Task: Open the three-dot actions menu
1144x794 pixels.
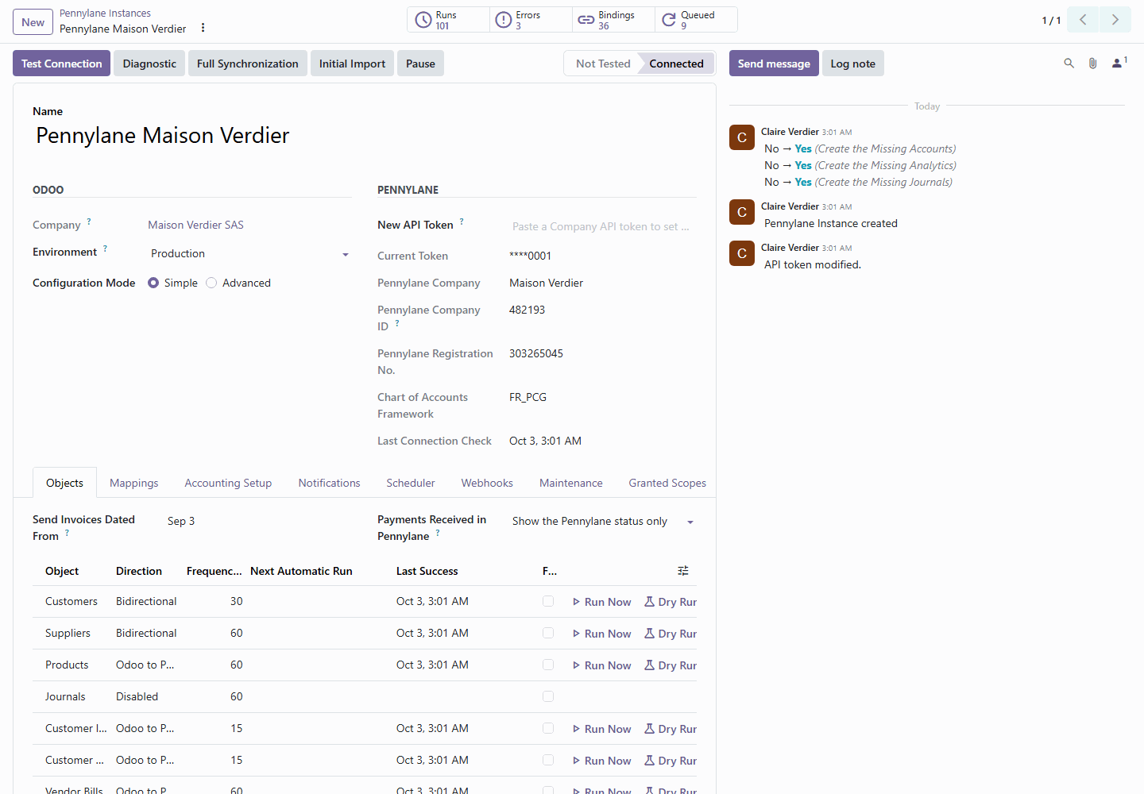Action: 203,28
